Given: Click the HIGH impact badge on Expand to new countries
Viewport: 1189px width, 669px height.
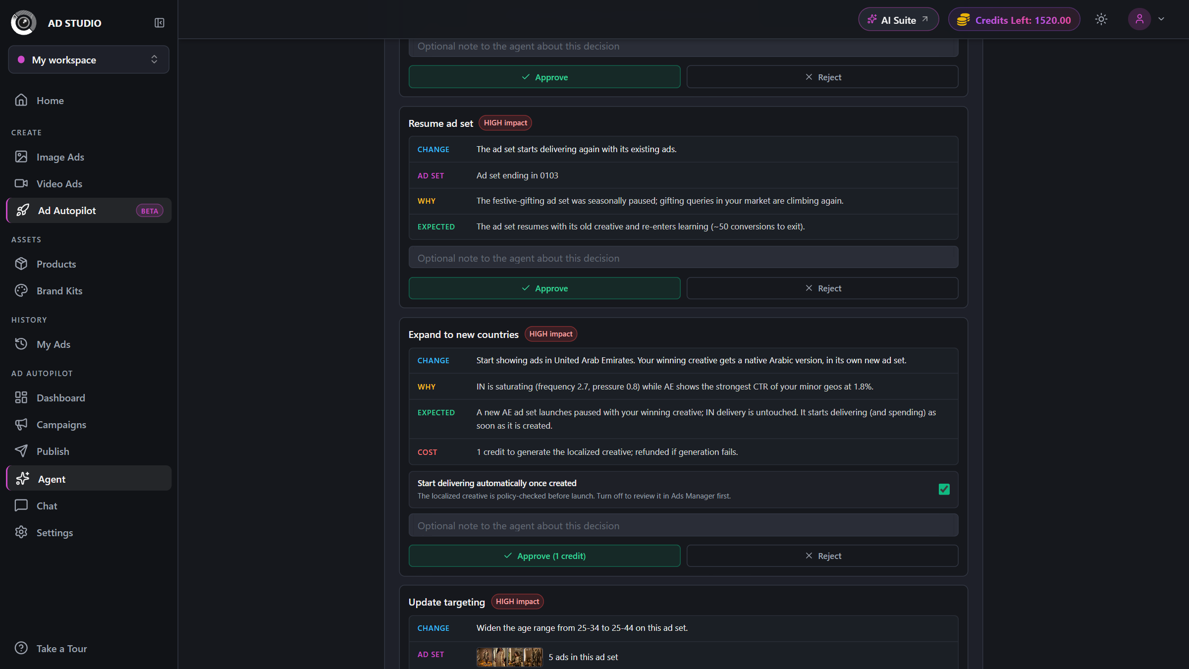Looking at the screenshot, I should 551,334.
